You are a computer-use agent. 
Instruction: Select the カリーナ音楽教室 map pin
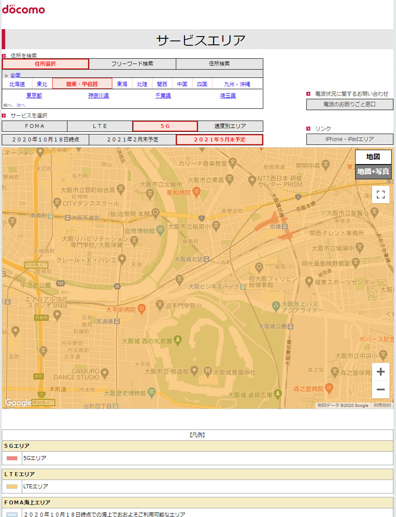pyautogui.click(x=233, y=163)
